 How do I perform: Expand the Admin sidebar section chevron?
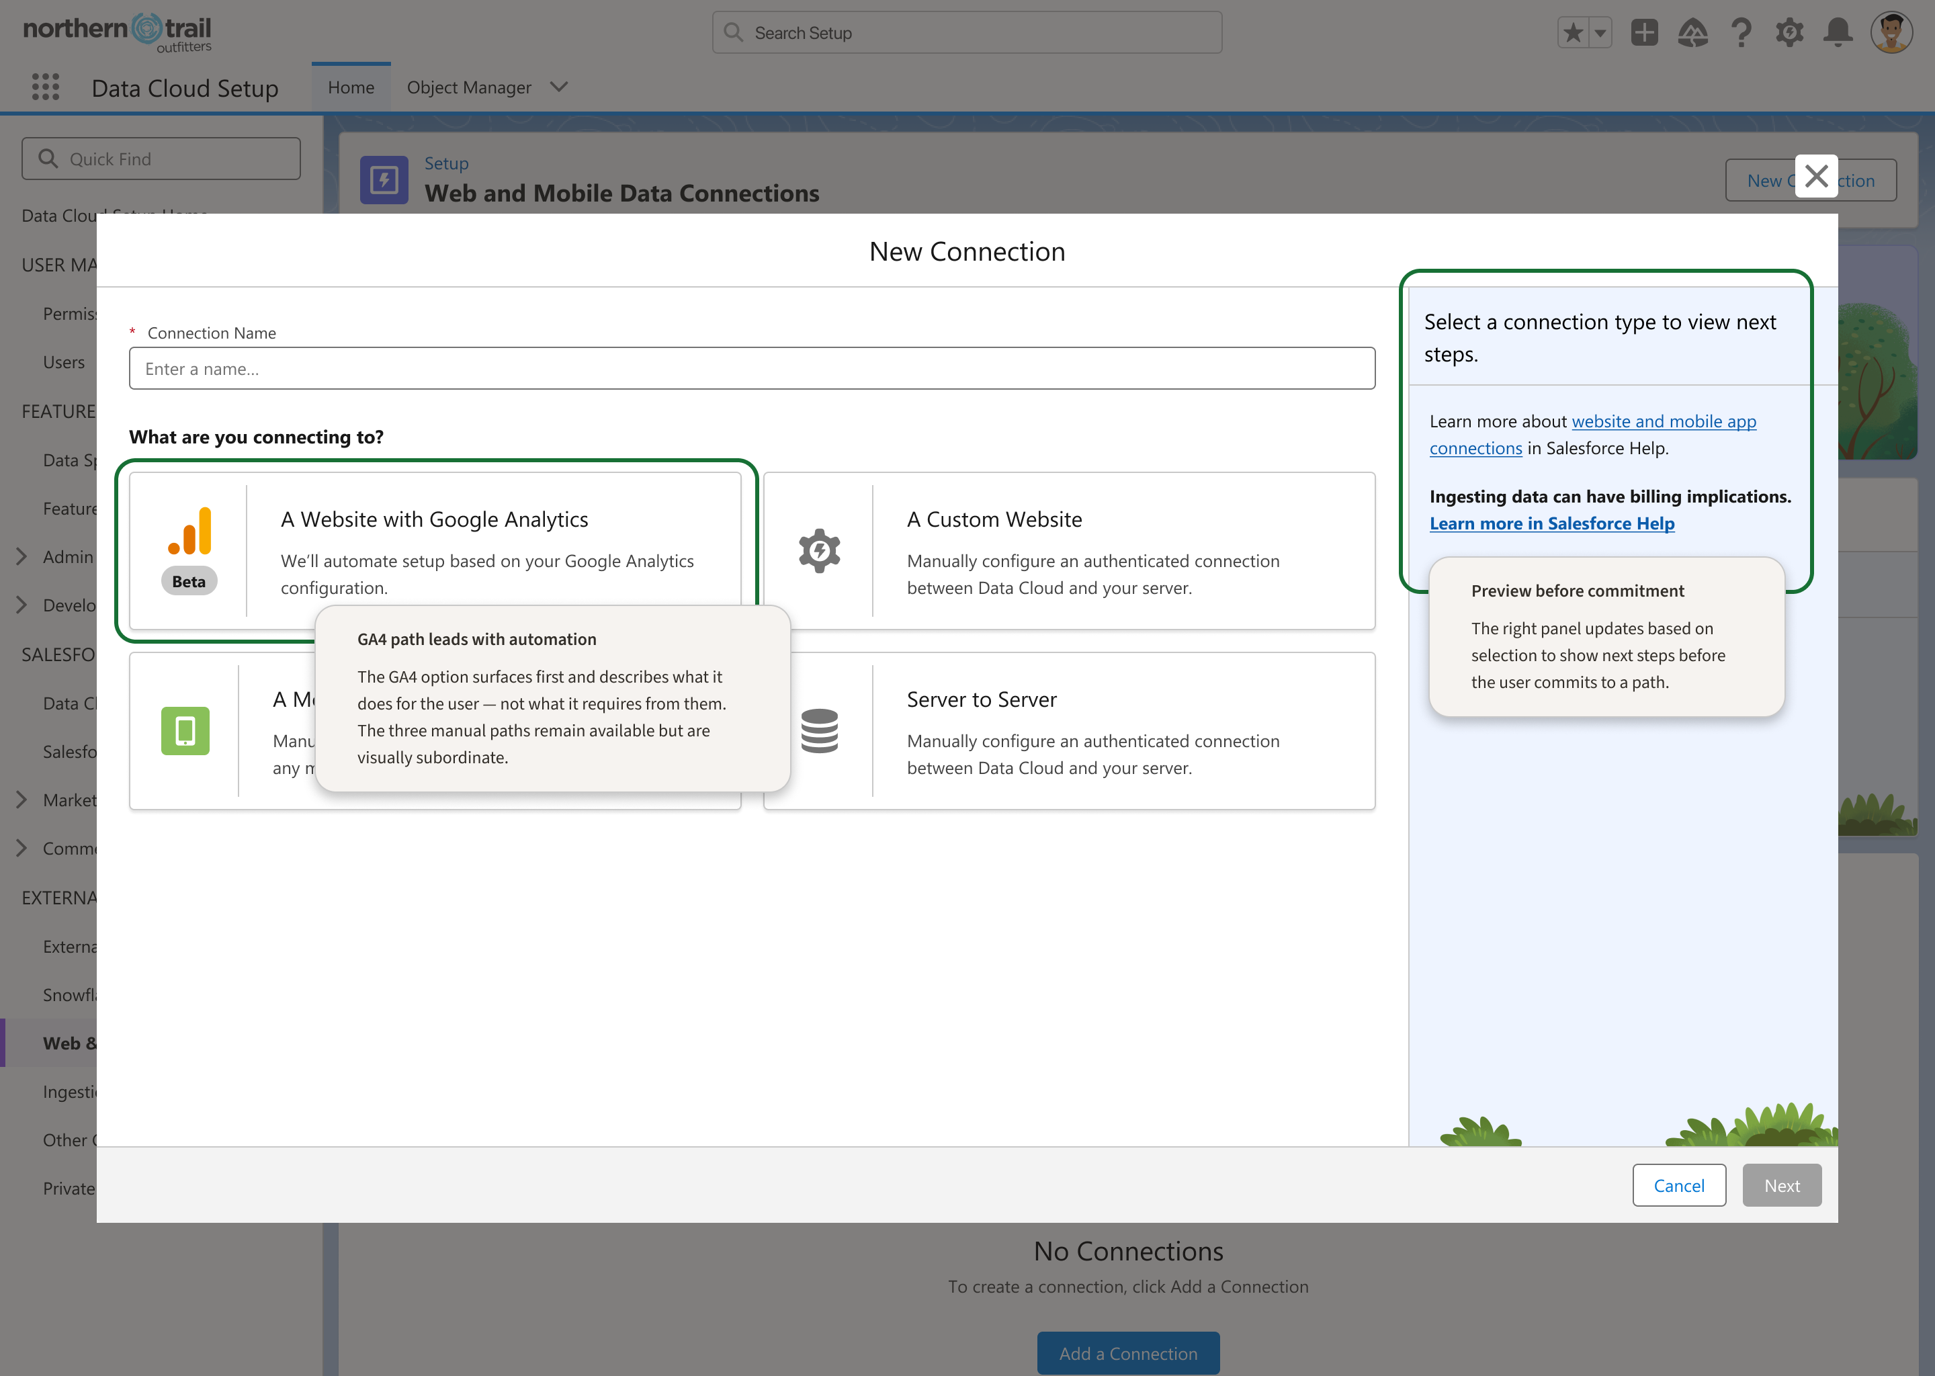coord(22,557)
